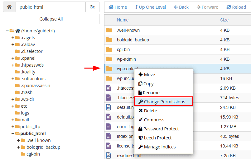Click the default.htm code file icon
The width and height of the screenshot is (251, 159).
click(109, 107)
